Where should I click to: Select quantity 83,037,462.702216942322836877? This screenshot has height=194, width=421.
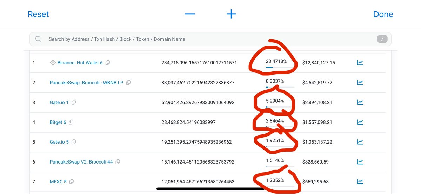pos(198,83)
